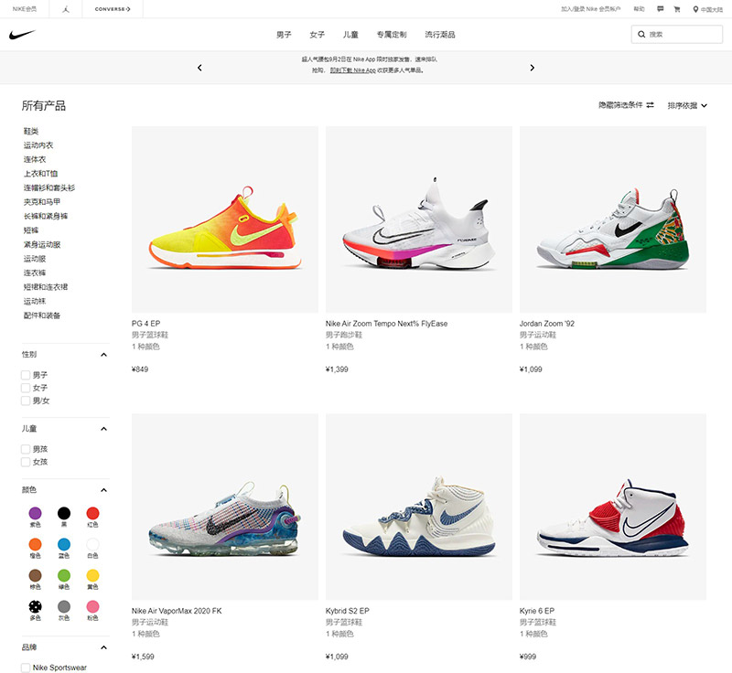Click the Kyrie 6 EP product title
This screenshot has width=732, height=673.
click(x=537, y=611)
